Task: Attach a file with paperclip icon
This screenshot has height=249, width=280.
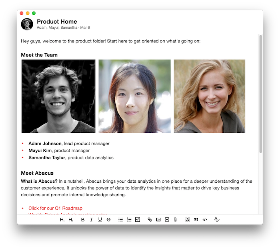Action: point(175,219)
